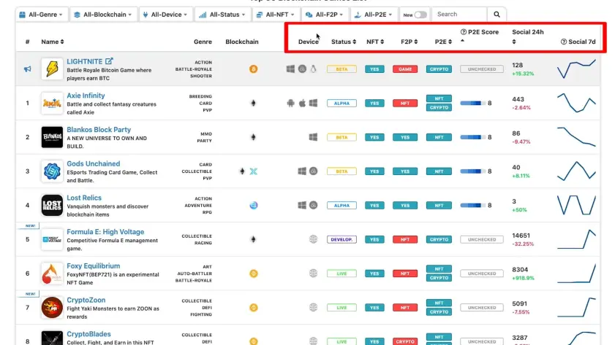Click the P2E score bar for Axie Infinity
The image size is (615, 345).
472,104
